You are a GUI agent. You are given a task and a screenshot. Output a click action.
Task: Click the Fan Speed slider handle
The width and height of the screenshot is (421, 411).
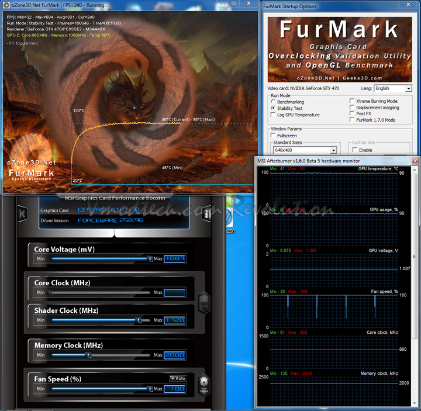(x=150, y=389)
